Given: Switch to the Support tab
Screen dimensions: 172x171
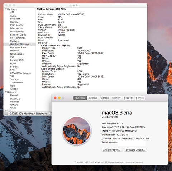Looking at the screenshot, I should tap(128, 98).
